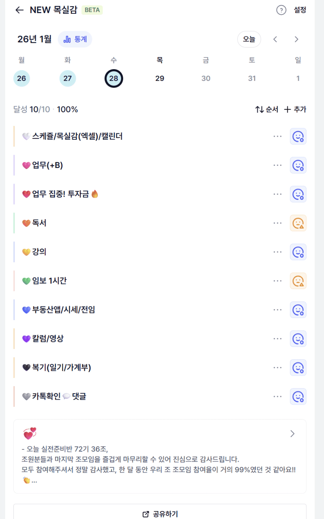The image size is (324, 519).
Task: Click the back arrow icon
Action: click(20, 10)
